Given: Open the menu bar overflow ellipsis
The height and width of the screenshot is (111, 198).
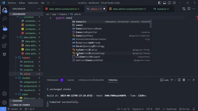Looking at the screenshot, I should click(54, 3).
